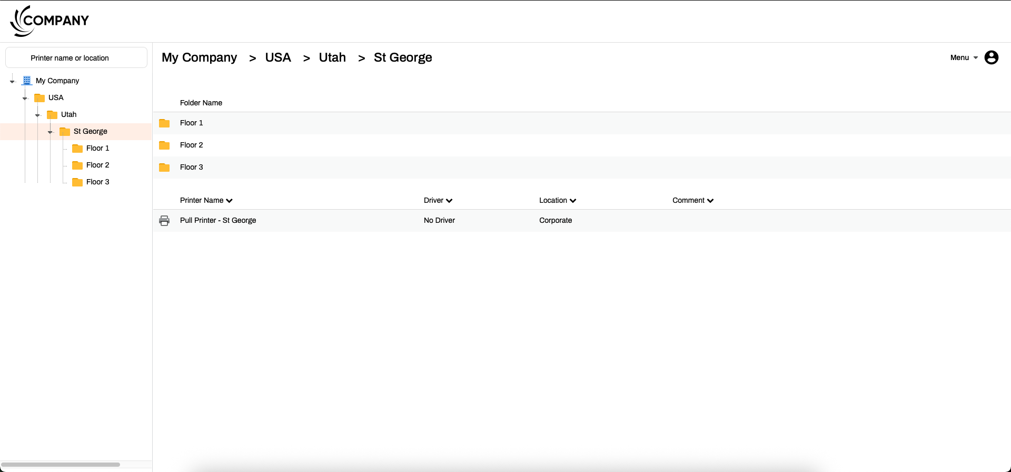Click the USA folder icon in tree
This screenshot has height=472, width=1011.
coord(39,98)
